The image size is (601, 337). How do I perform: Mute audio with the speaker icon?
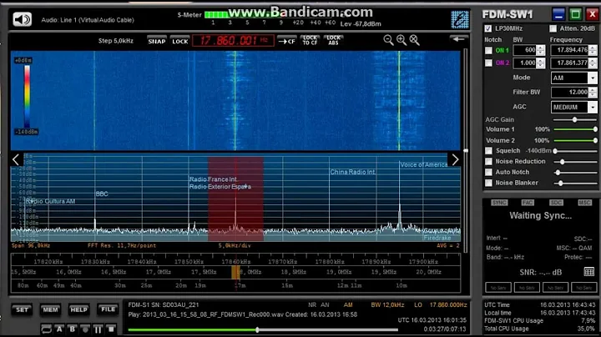(x=22, y=19)
